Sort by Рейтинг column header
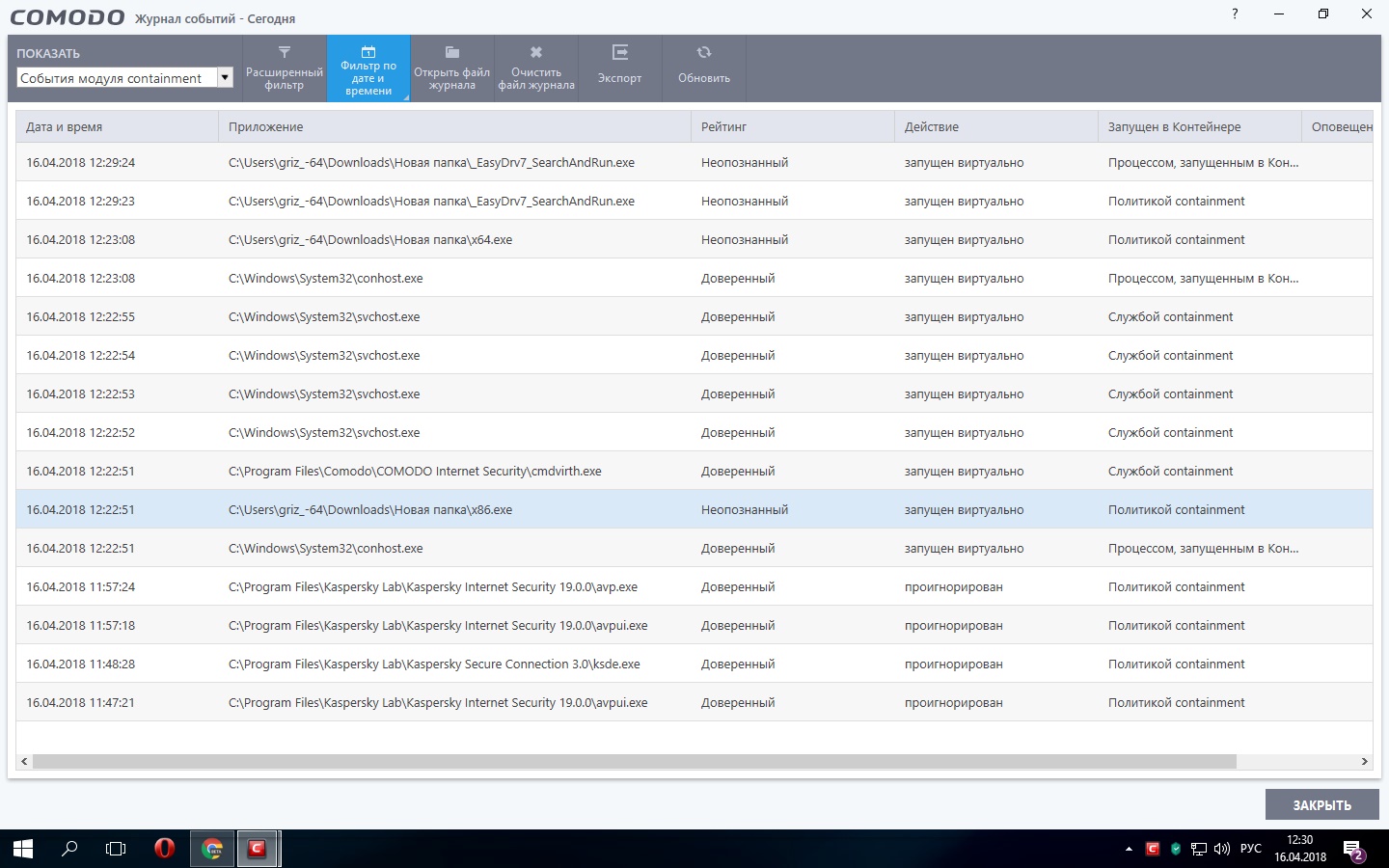This screenshot has height=868, width=1389. pos(791,126)
